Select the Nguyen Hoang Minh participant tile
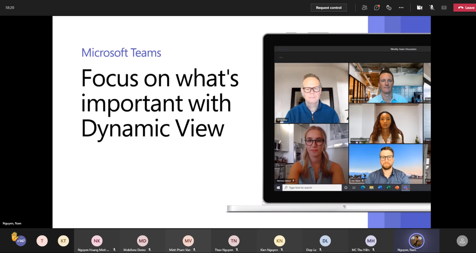The width and height of the screenshot is (476, 253). 97,241
